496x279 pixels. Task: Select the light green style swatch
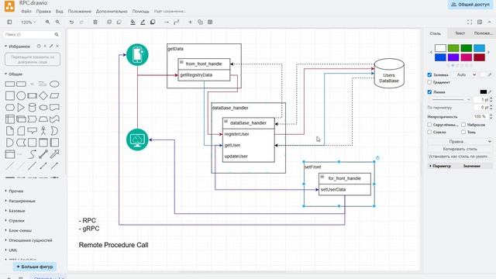pyautogui.click(x=453, y=48)
